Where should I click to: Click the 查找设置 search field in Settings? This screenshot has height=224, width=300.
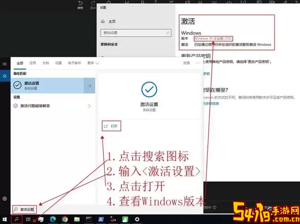(136, 33)
